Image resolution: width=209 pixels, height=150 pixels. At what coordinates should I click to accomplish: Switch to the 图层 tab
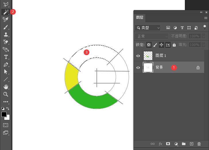[140, 18]
